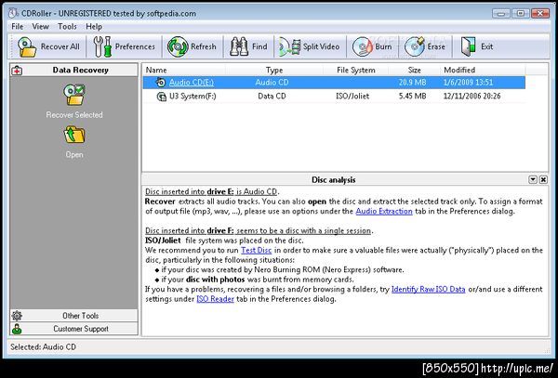Click the 20.9 MB size cell
558x378 pixels.
pos(412,83)
